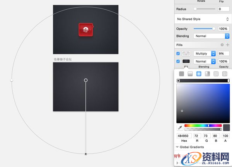
Task: Open the Fills gear settings
Action: coord(222,45)
